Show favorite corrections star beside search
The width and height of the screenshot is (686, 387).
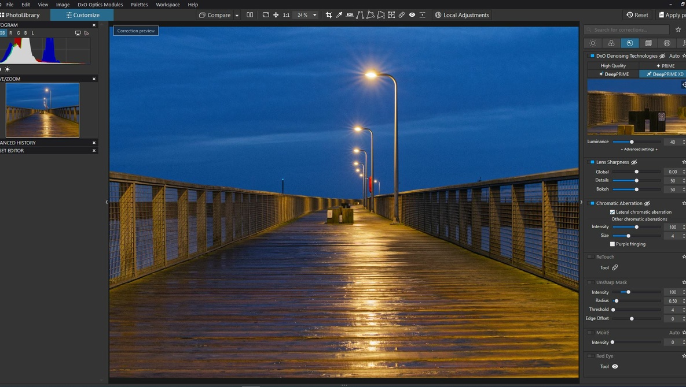point(678,29)
